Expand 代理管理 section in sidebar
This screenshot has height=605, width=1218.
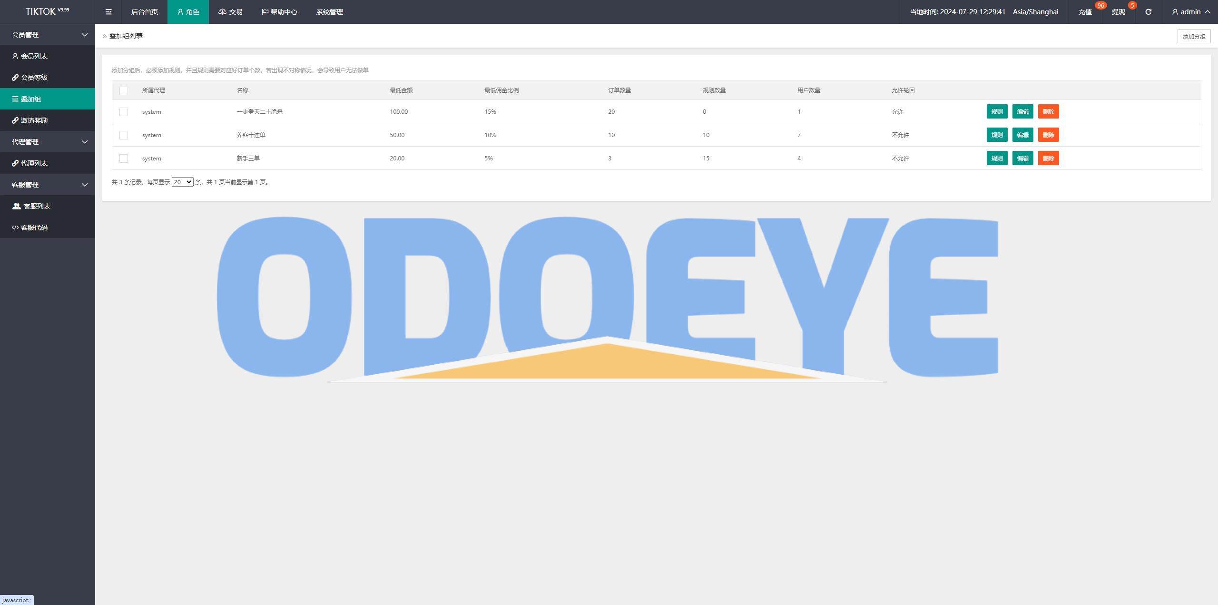point(48,141)
